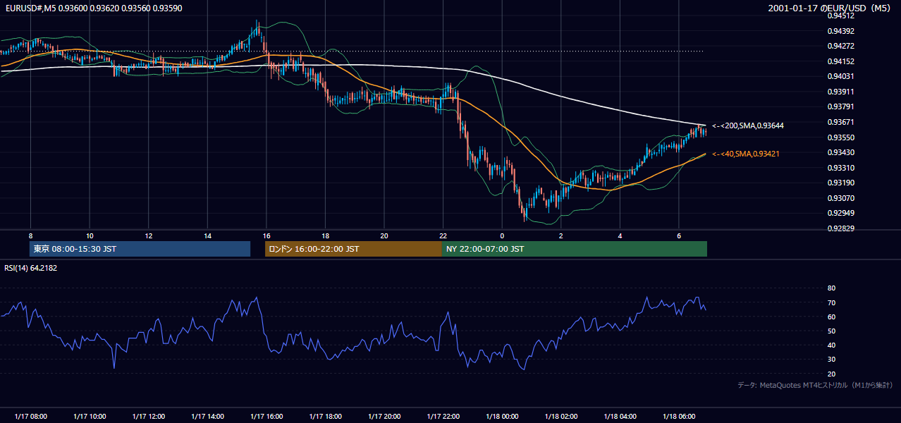Click price axis value 0.93430
The width and height of the screenshot is (901, 423).
coord(840,152)
